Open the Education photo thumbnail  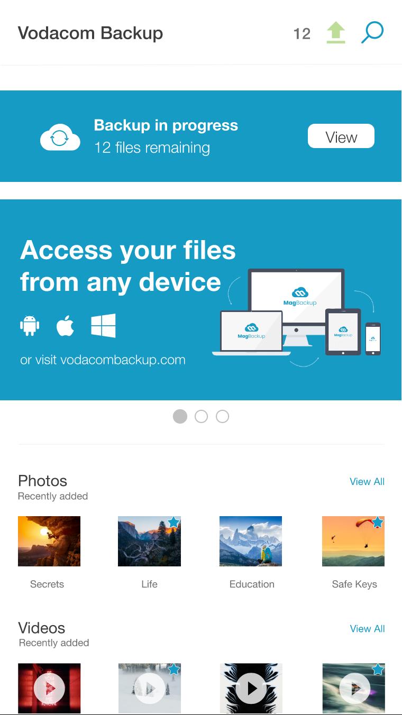coord(251,541)
